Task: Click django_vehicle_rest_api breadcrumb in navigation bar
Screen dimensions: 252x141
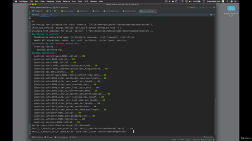Action: click(x=39, y=7)
